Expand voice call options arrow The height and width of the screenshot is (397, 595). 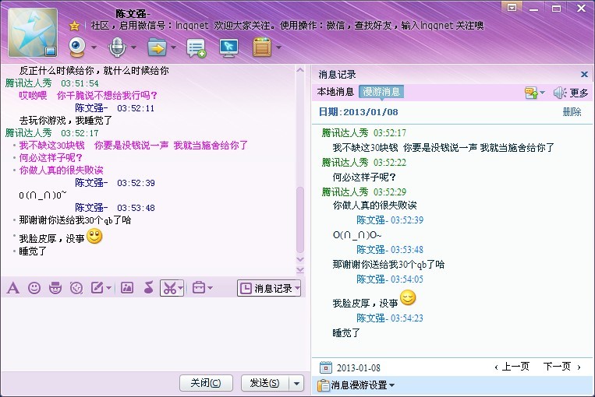[x=133, y=47]
